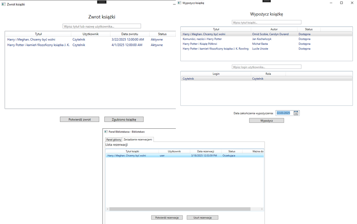Click the Rola column header in users list
The width and height of the screenshot is (357, 224).
(x=268, y=73)
